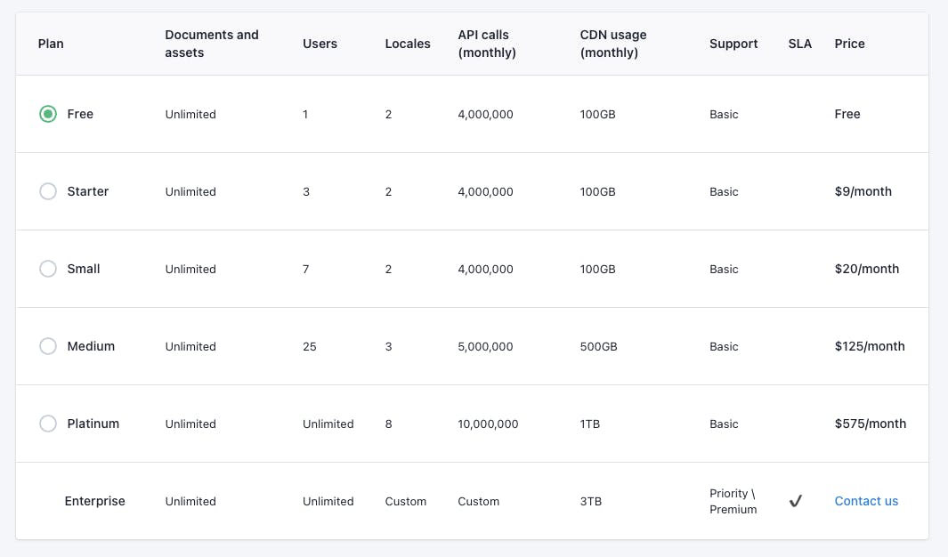Image resolution: width=948 pixels, height=557 pixels.
Task: Click the Locales column header
Action: click(408, 44)
